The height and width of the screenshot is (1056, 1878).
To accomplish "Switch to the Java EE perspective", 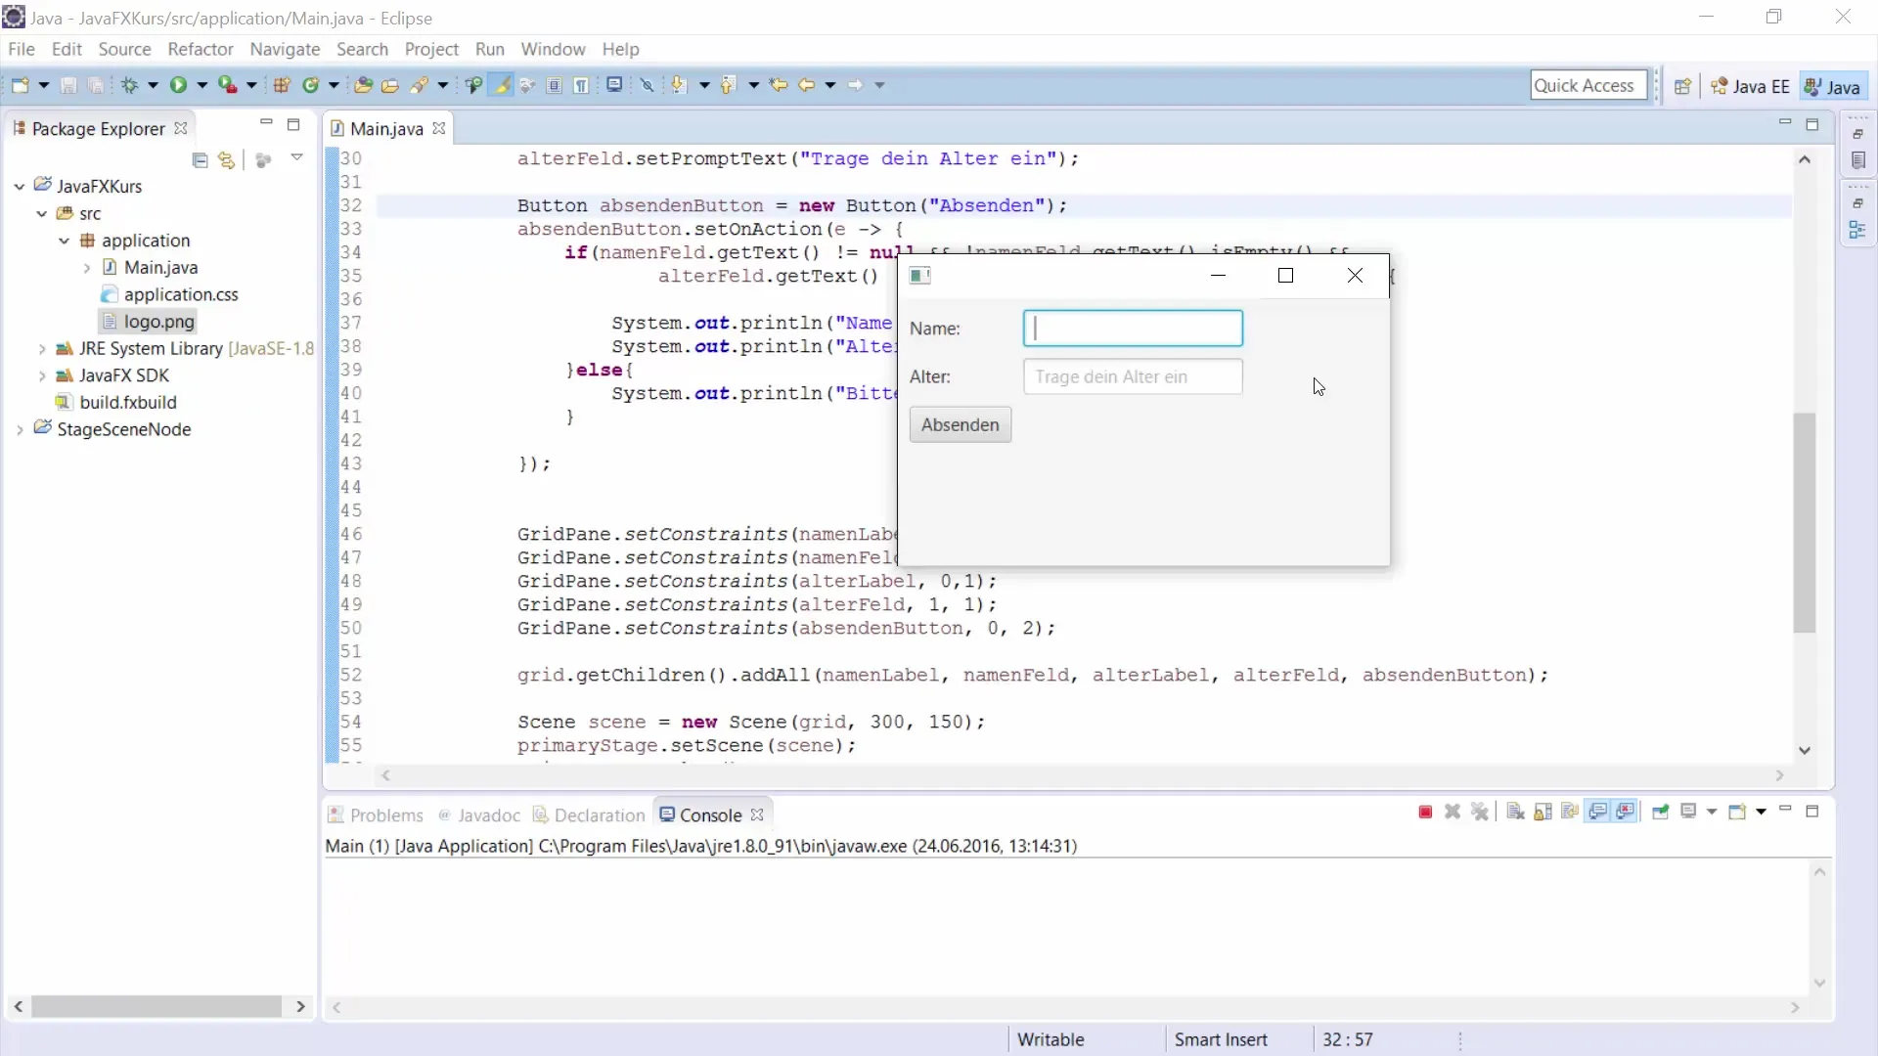I will pyautogui.click(x=1751, y=86).
